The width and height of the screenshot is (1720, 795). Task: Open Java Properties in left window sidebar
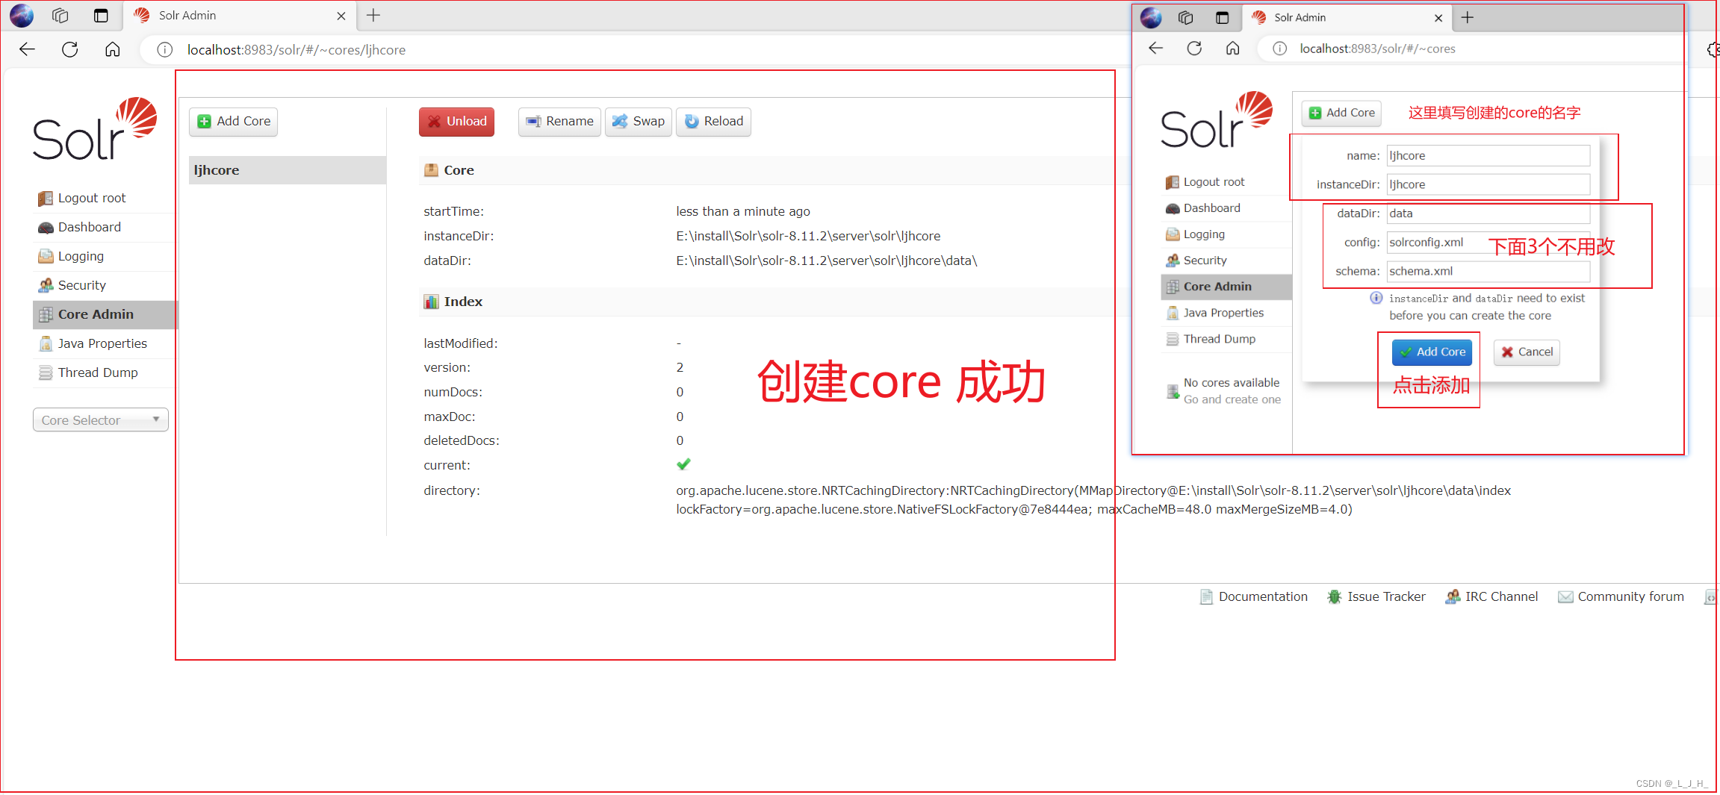(x=102, y=343)
